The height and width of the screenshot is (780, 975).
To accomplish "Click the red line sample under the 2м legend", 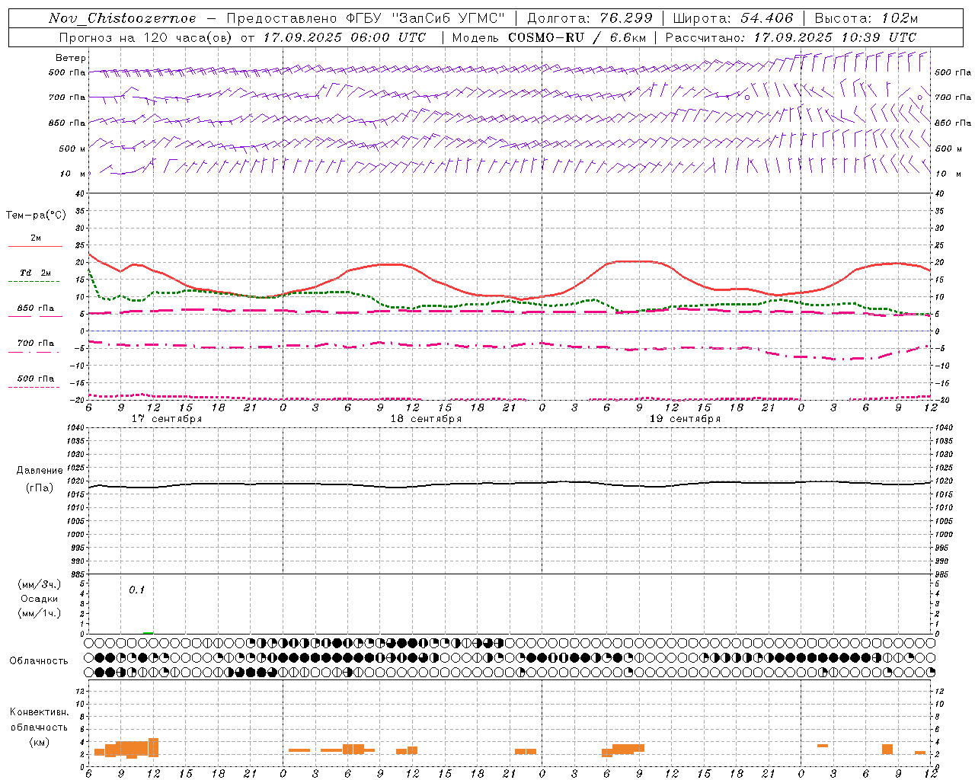I will pyautogui.click(x=35, y=247).
